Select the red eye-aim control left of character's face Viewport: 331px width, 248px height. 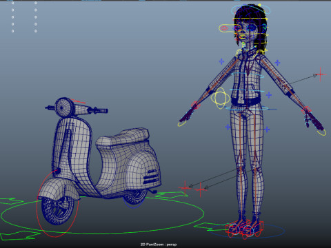[x=223, y=28]
